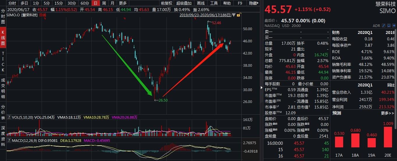Click the 2020Q1 column header beside 财务

click(x=365, y=32)
